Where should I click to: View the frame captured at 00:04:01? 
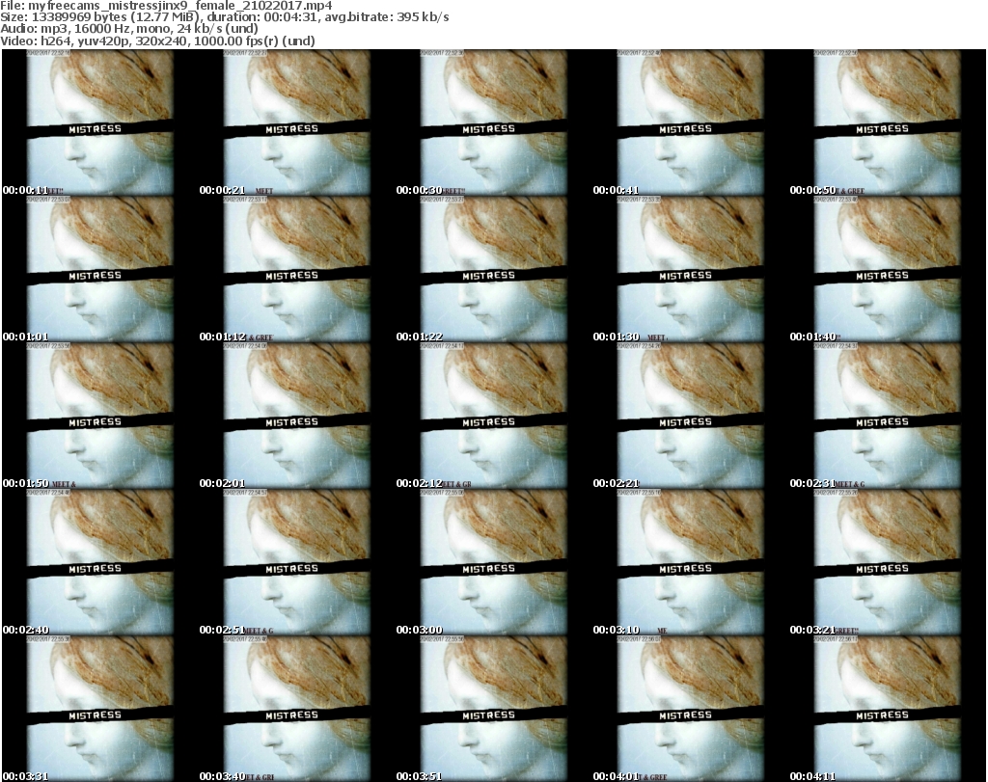pos(691,709)
